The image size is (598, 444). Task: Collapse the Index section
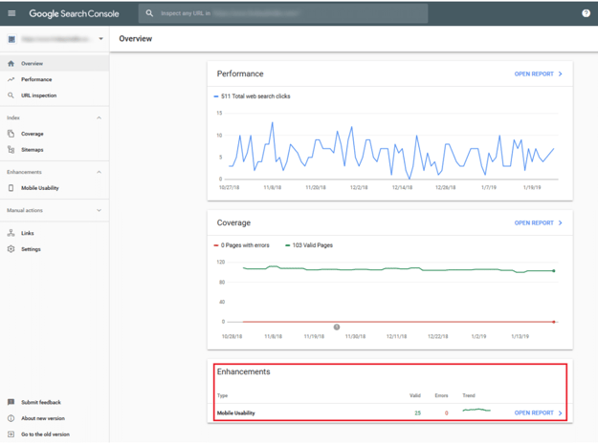pyautogui.click(x=99, y=117)
